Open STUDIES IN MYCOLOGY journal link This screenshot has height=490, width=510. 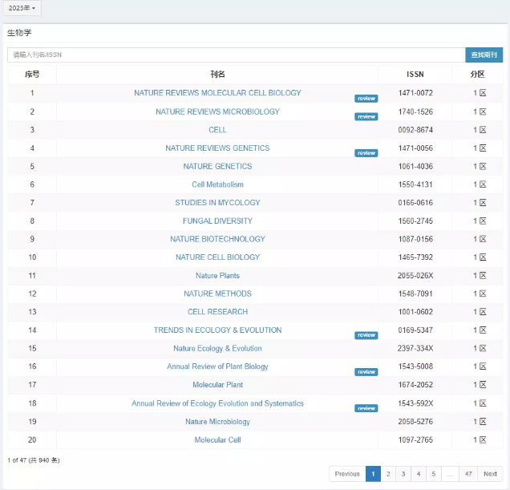point(217,203)
